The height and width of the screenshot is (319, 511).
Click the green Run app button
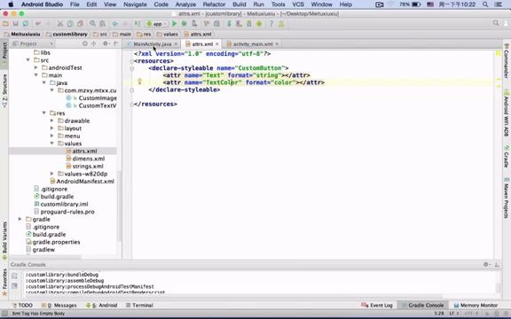coord(175,24)
